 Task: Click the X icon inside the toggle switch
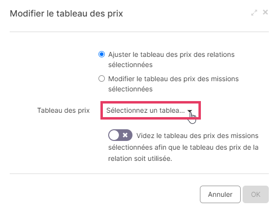(125, 135)
